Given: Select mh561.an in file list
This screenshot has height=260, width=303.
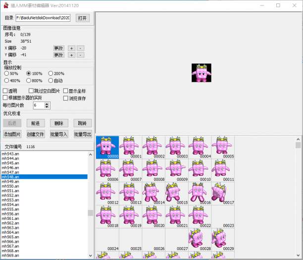Looking at the screenshot, I should [x=45, y=218].
